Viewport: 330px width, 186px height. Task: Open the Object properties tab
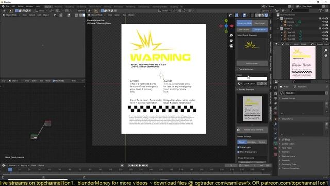coord(275,119)
